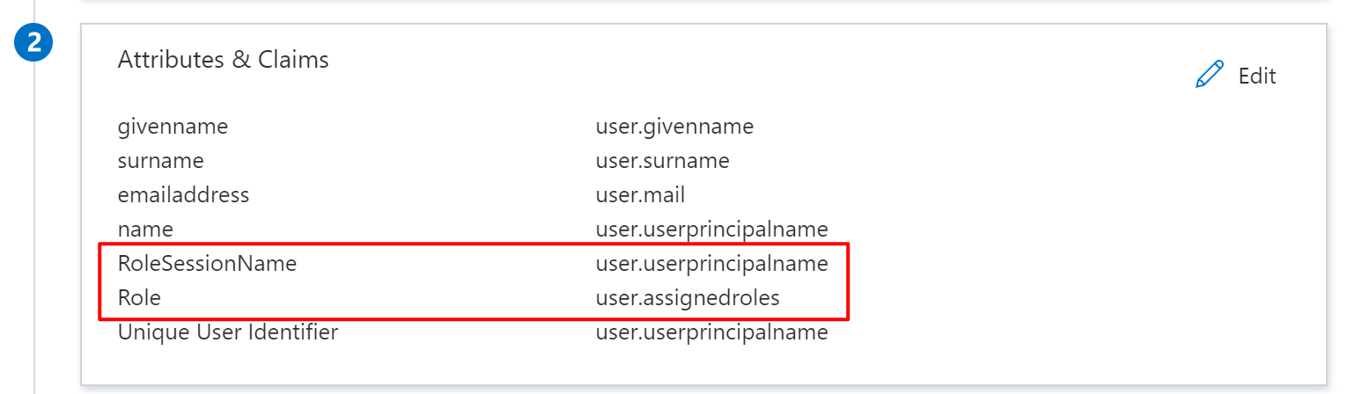1347x394 pixels.
Task: Select the emailaddress claim name
Action: pos(183,194)
